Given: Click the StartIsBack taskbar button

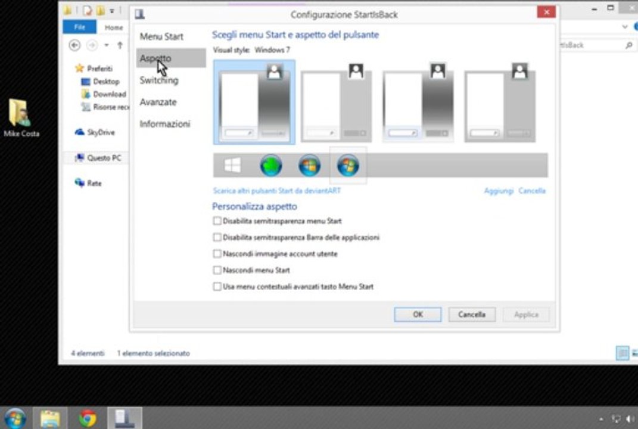Looking at the screenshot, I should [125, 418].
